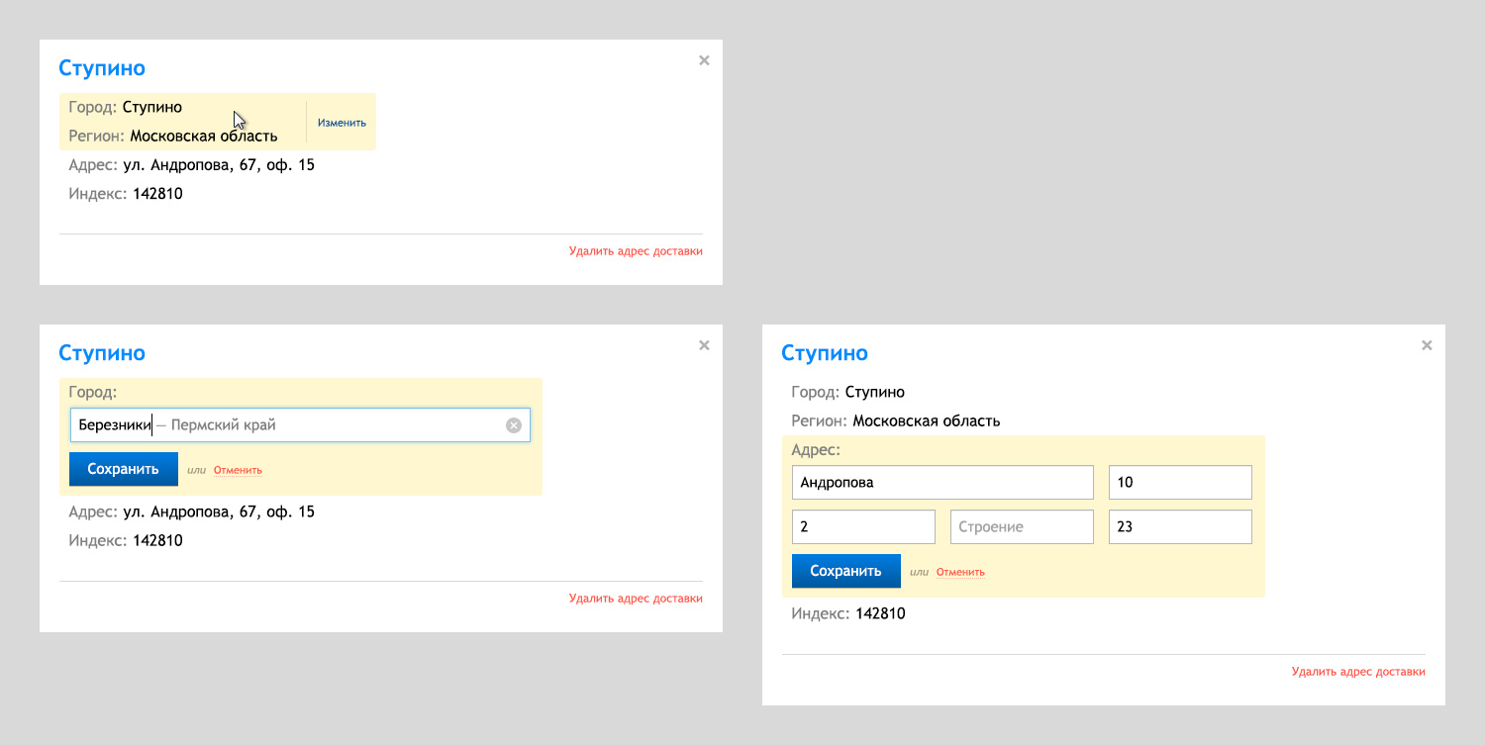Viewport: 1485px width, 745px height.
Task: Clear the Березники city input with the x icon
Action: click(x=513, y=425)
